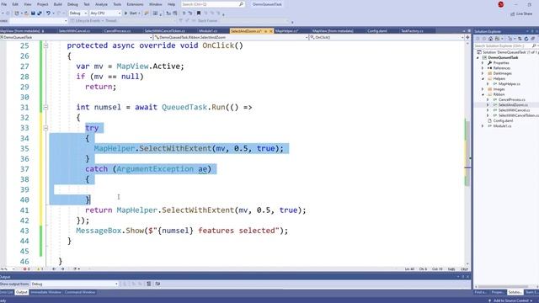
Task: Click the Live Share button
Action: coord(522,13)
